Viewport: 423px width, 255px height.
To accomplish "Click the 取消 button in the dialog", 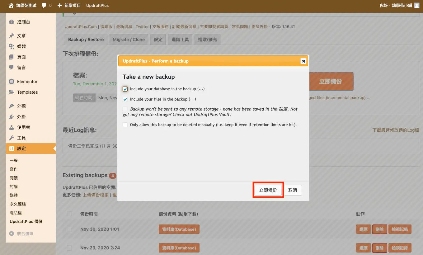I will 293,190.
